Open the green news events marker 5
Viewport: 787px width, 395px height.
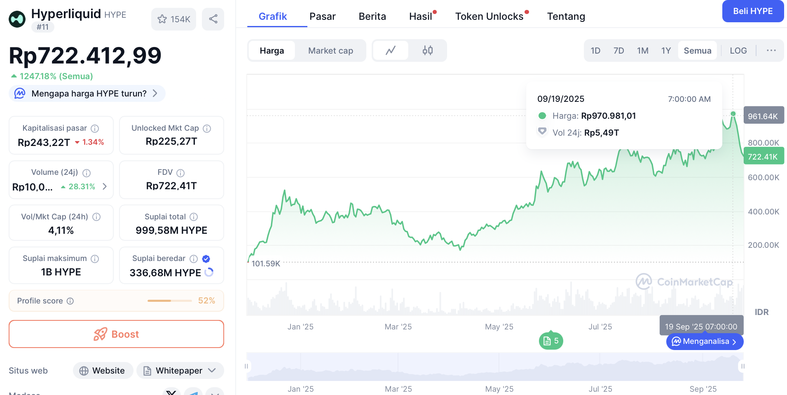551,341
